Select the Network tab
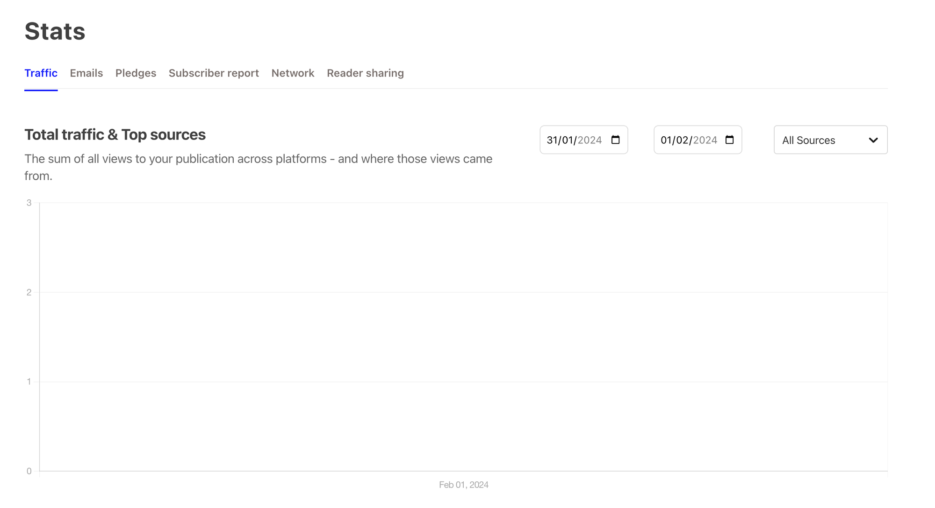 coord(293,73)
